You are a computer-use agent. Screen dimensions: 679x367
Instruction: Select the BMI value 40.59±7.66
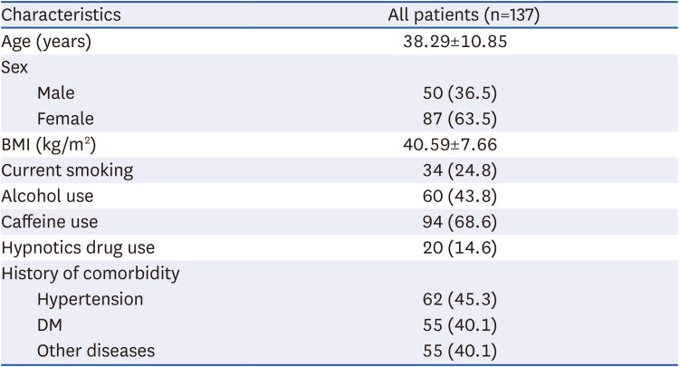coord(450,144)
